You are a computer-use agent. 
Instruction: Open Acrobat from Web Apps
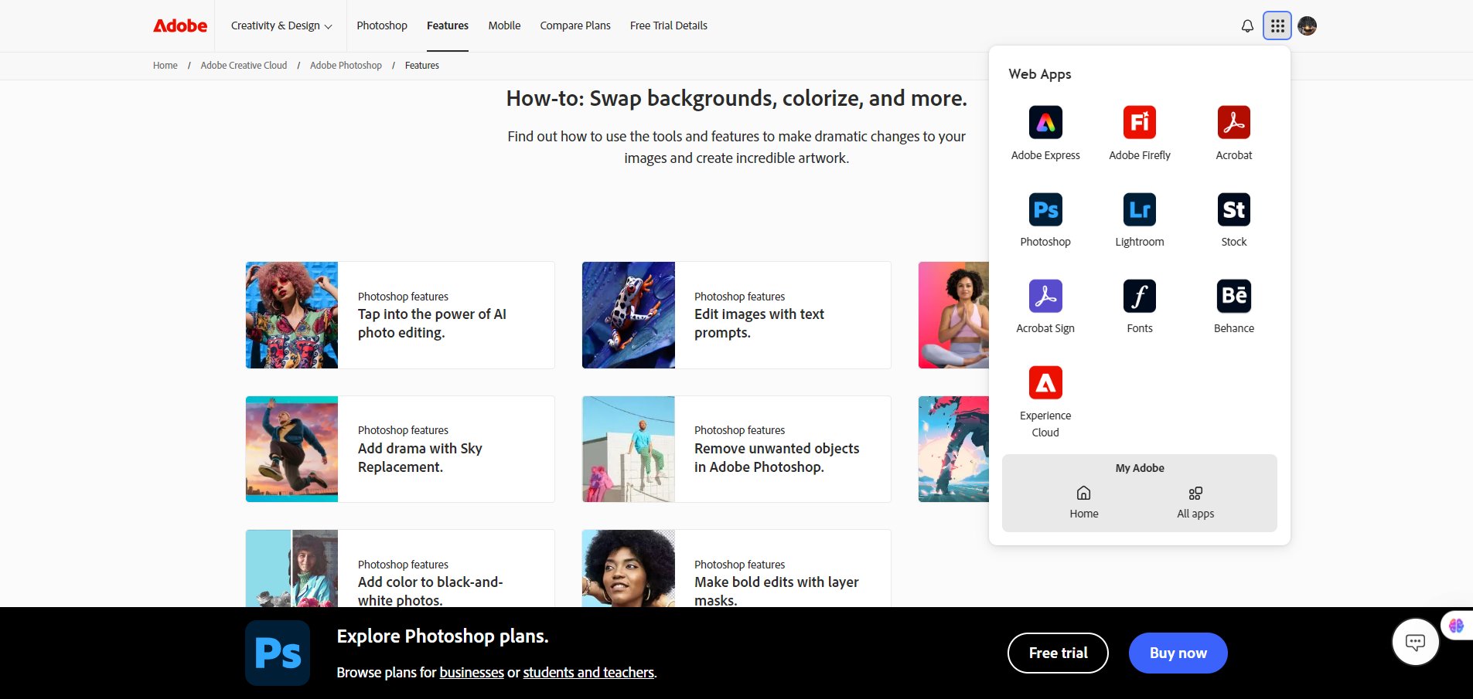[x=1234, y=133]
